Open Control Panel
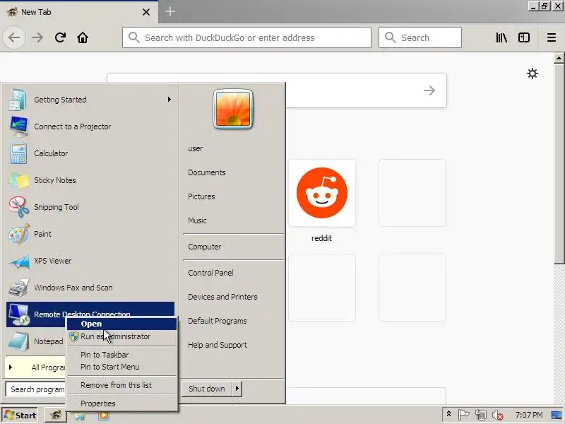565x424 pixels. click(210, 273)
